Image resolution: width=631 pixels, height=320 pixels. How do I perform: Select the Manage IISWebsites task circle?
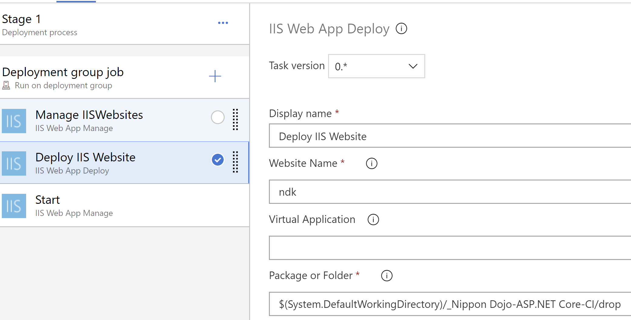pos(218,117)
